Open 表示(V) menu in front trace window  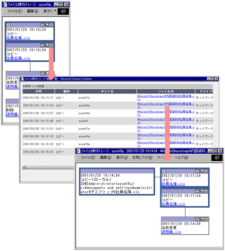coord(122,158)
